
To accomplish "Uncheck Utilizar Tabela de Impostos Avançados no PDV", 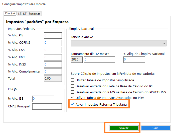I will click(73, 98).
